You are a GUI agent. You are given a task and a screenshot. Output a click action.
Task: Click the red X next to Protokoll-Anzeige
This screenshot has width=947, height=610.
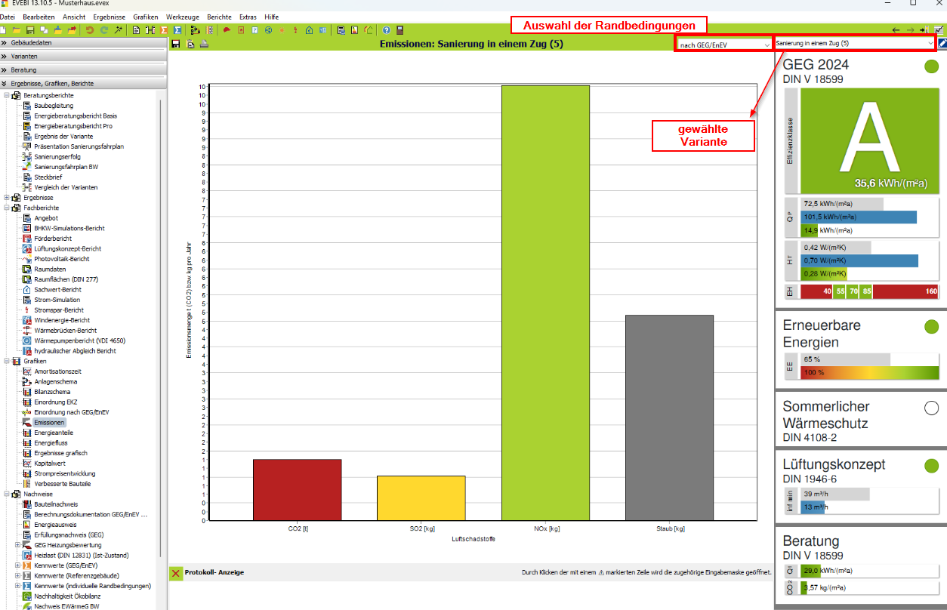coord(176,573)
